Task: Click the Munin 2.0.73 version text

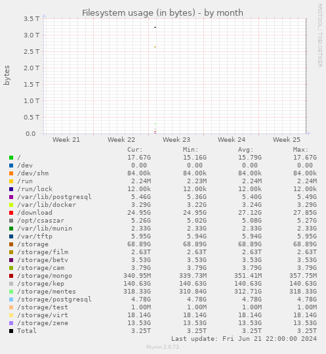Action: click(163, 347)
